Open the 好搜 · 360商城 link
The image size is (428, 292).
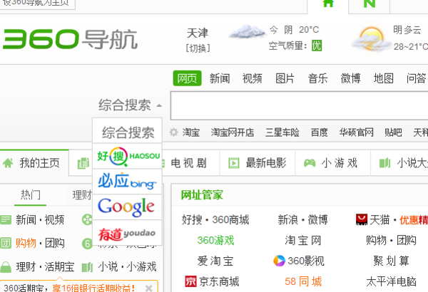tap(215, 219)
